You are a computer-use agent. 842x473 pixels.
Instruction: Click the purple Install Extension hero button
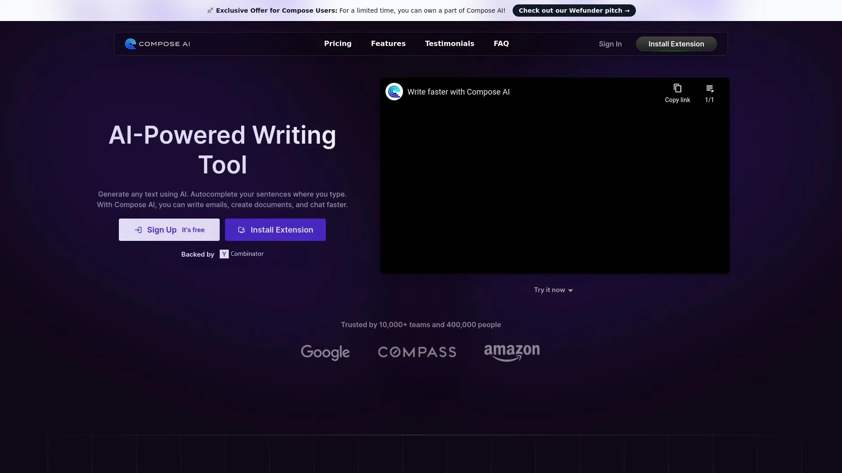(x=275, y=229)
